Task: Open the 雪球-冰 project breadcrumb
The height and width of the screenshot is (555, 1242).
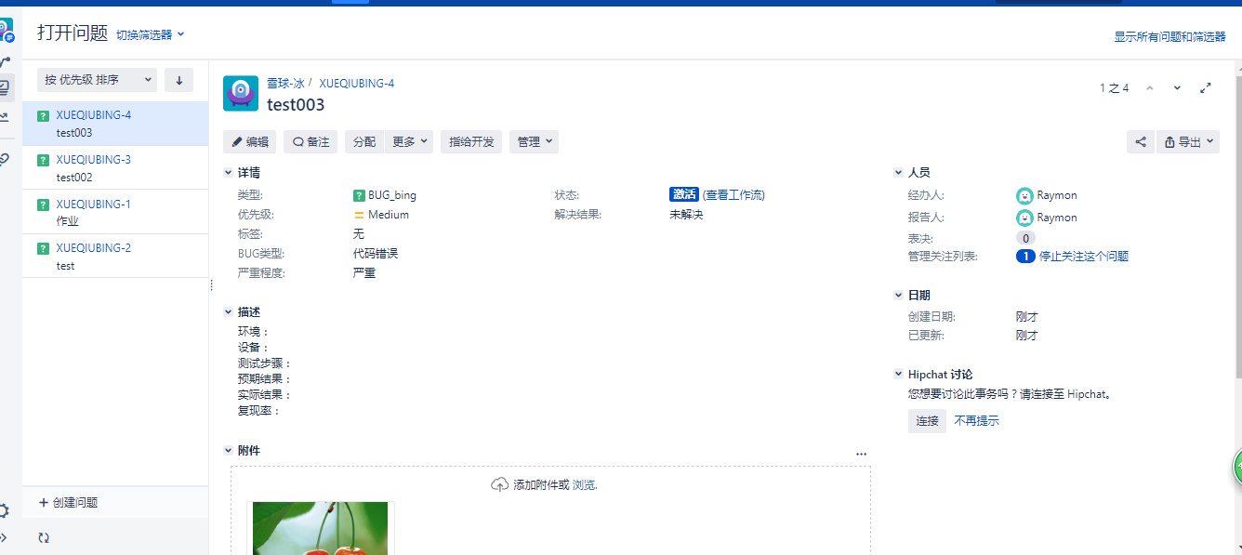Action: click(x=285, y=84)
